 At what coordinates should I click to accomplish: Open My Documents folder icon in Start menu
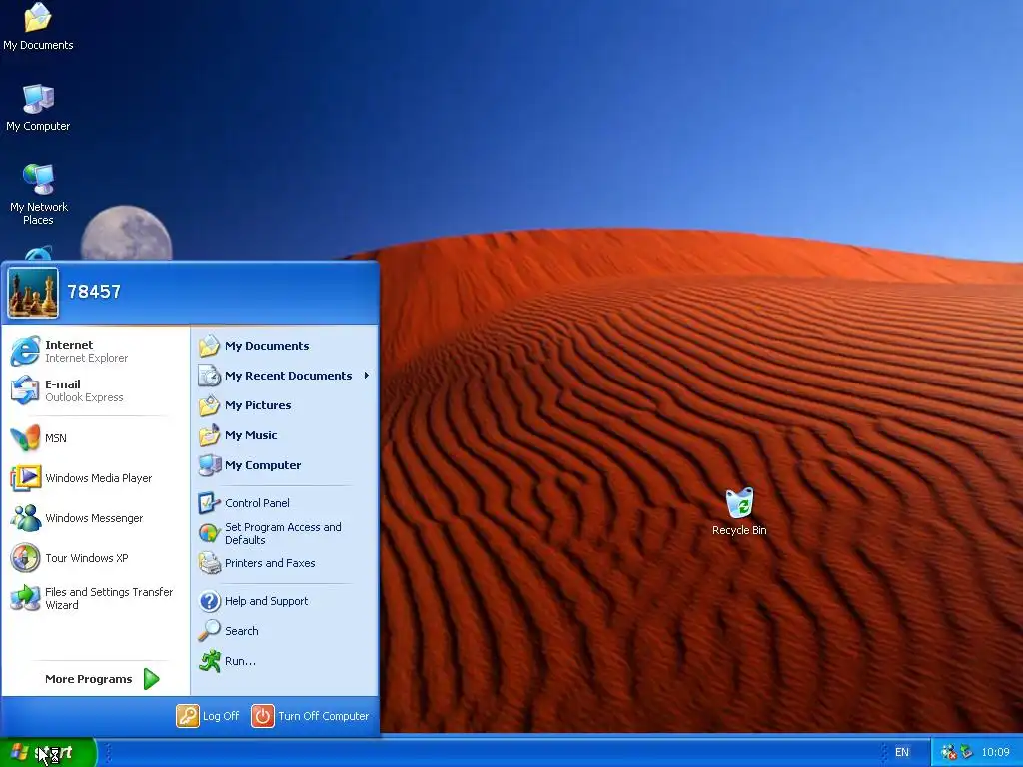pyautogui.click(x=209, y=345)
